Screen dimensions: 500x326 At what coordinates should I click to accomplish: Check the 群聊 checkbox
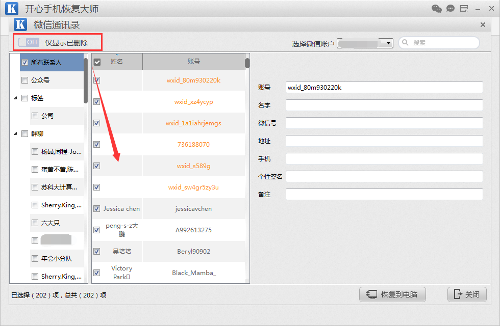pyautogui.click(x=24, y=133)
